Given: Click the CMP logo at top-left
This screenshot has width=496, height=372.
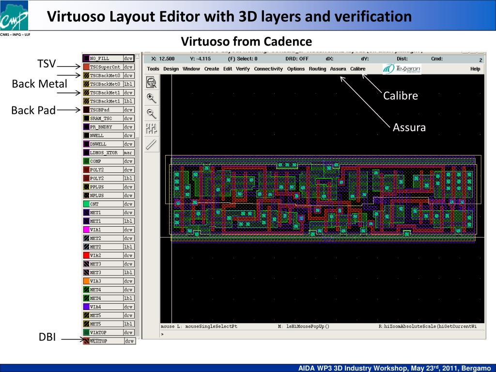Looking at the screenshot, I should click(15, 18).
